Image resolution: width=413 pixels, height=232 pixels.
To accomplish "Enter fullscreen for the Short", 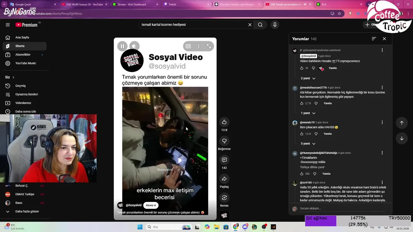I will pyautogui.click(x=209, y=46).
